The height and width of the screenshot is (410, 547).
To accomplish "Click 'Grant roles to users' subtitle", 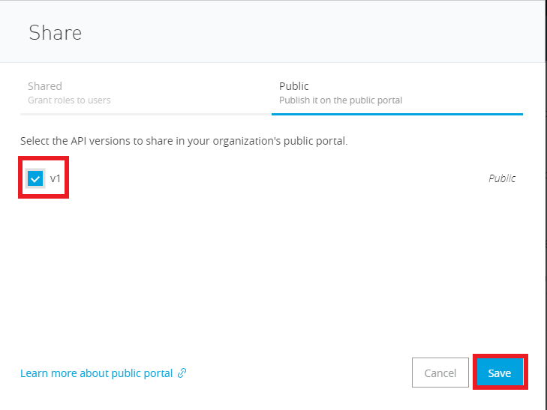I will 69,100.
